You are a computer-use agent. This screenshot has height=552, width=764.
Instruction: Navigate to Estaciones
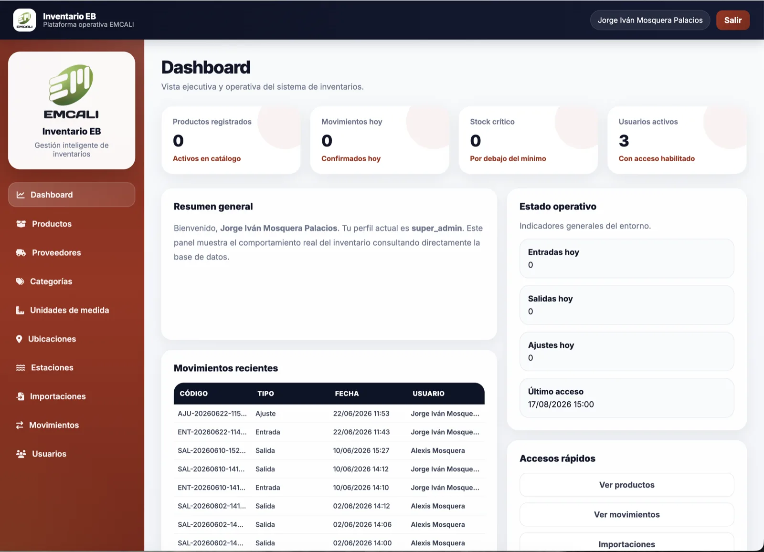point(72,367)
